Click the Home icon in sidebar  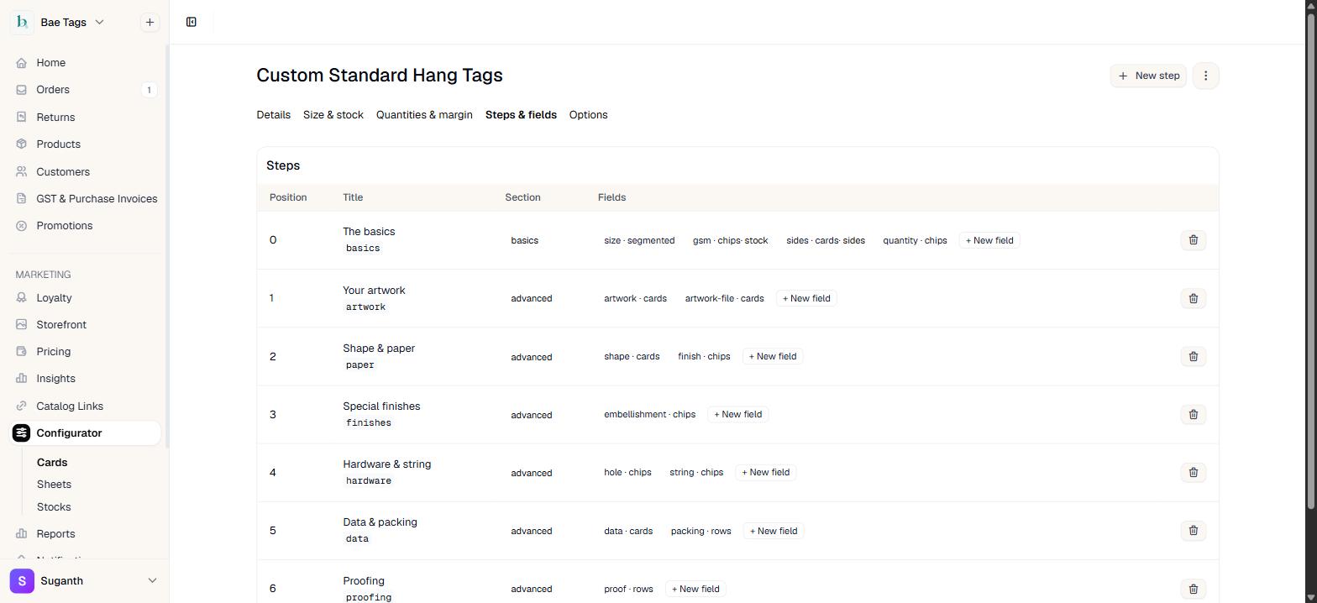[22, 63]
